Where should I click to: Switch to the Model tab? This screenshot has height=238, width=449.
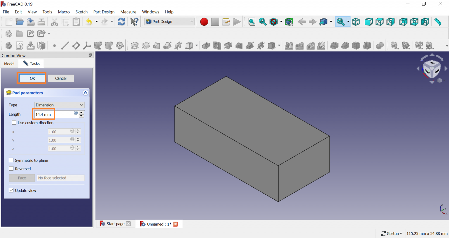[x=9, y=64]
